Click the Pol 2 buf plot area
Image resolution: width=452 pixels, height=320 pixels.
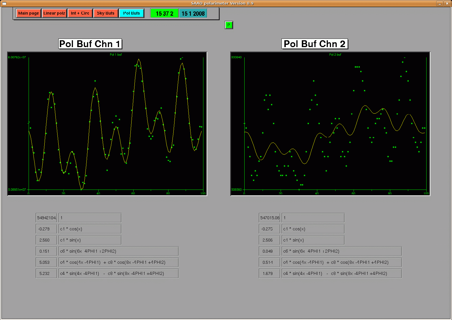click(x=330, y=124)
